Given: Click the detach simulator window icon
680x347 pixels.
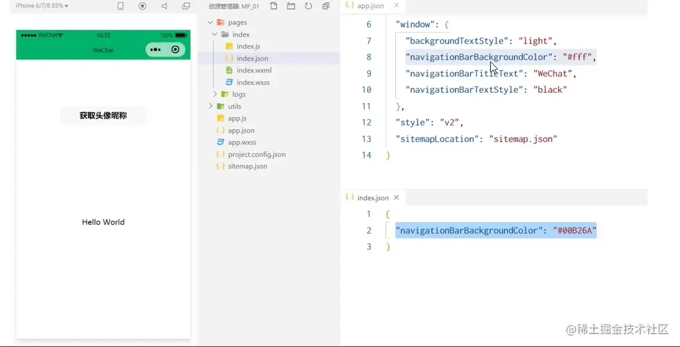Looking at the screenshot, I should 186,6.
